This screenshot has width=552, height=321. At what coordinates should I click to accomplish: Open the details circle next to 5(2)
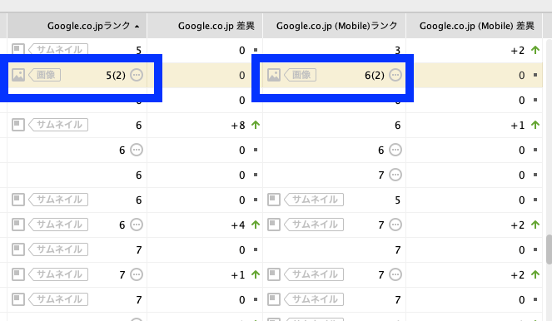[x=137, y=75]
